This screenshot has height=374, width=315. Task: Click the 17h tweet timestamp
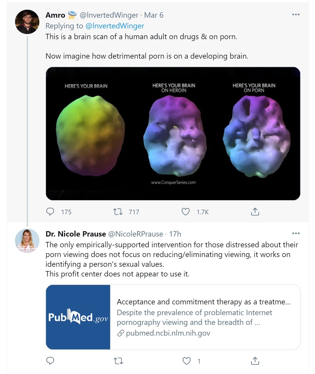(175, 234)
